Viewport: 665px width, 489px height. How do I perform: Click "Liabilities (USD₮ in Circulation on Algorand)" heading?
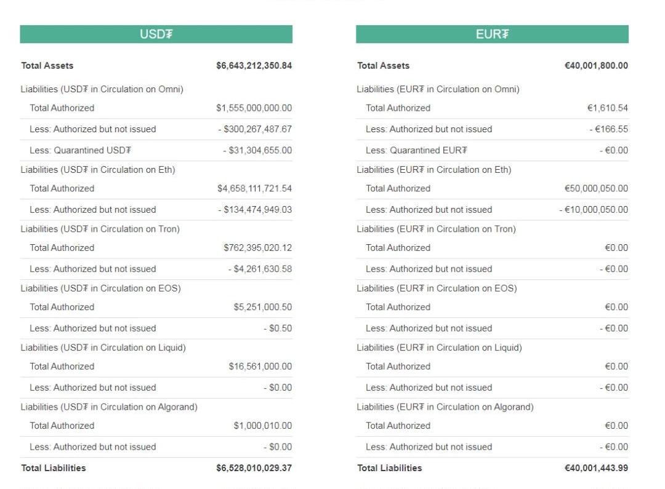coord(109,407)
